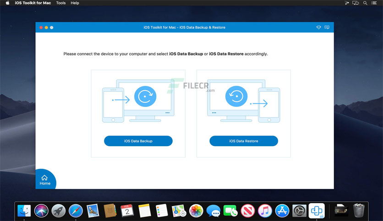Open the purchase diamond icon in title bar
The image size is (383, 221).
tap(318, 27)
